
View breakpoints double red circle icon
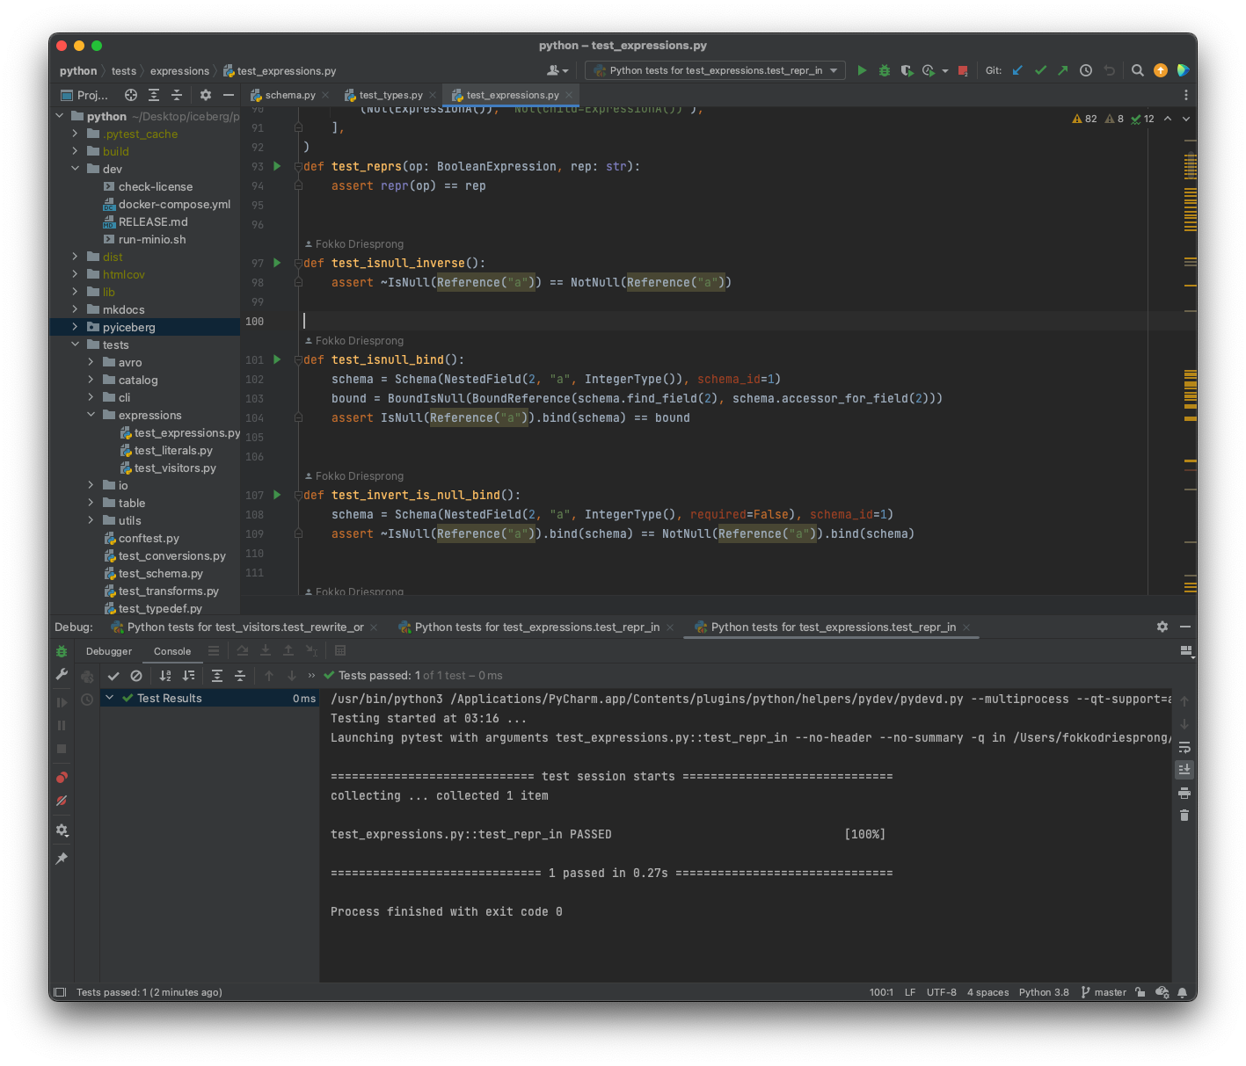62,778
